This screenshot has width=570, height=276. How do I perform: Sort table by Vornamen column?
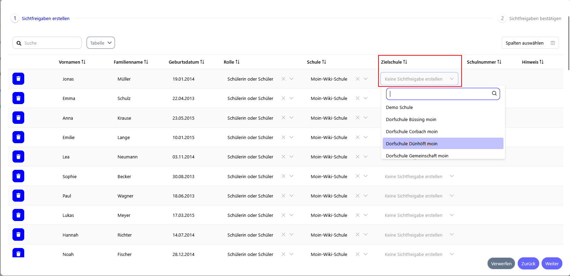tap(83, 62)
